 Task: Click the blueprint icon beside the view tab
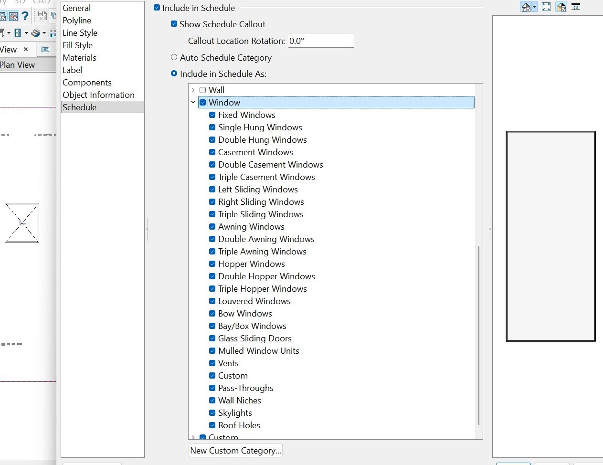point(45,49)
